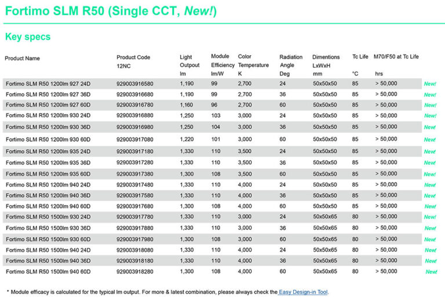This screenshot has width=445, height=301.
Task: Click the New! label for 1500lm 940 60D
Action: 432,271
